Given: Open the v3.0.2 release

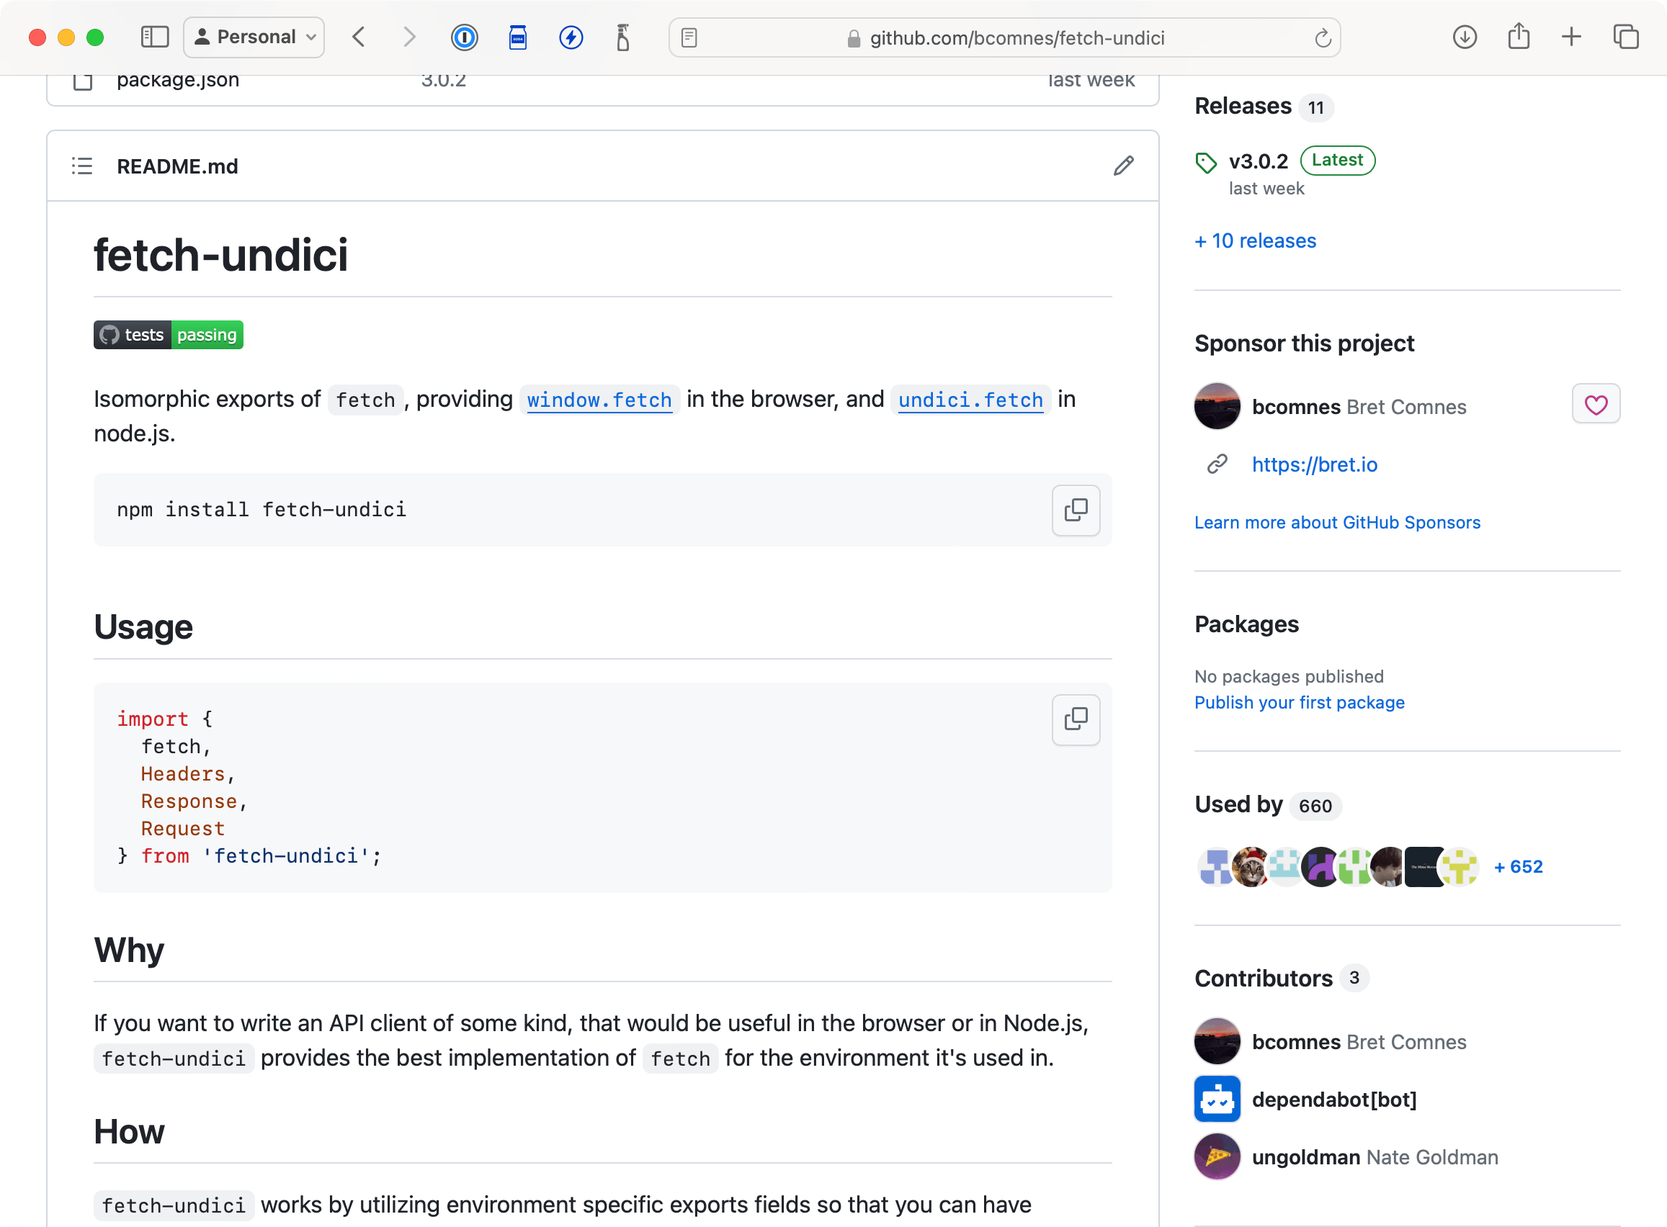Looking at the screenshot, I should coord(1258,161).
